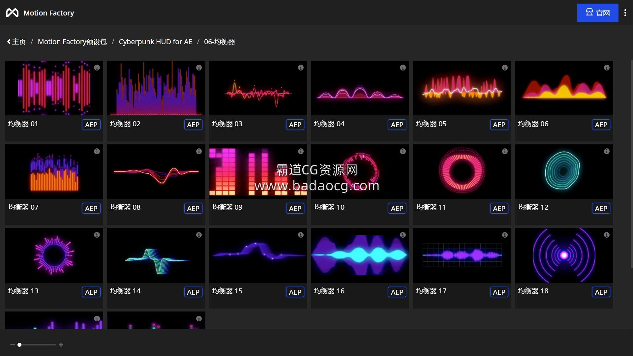
Task: Increase thumbnail size with plus icon
Action: point(61,345)
